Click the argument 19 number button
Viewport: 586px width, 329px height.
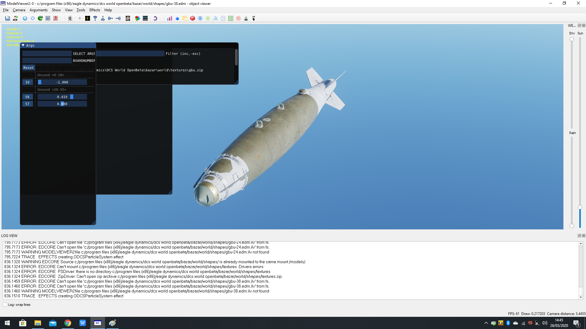27,82
